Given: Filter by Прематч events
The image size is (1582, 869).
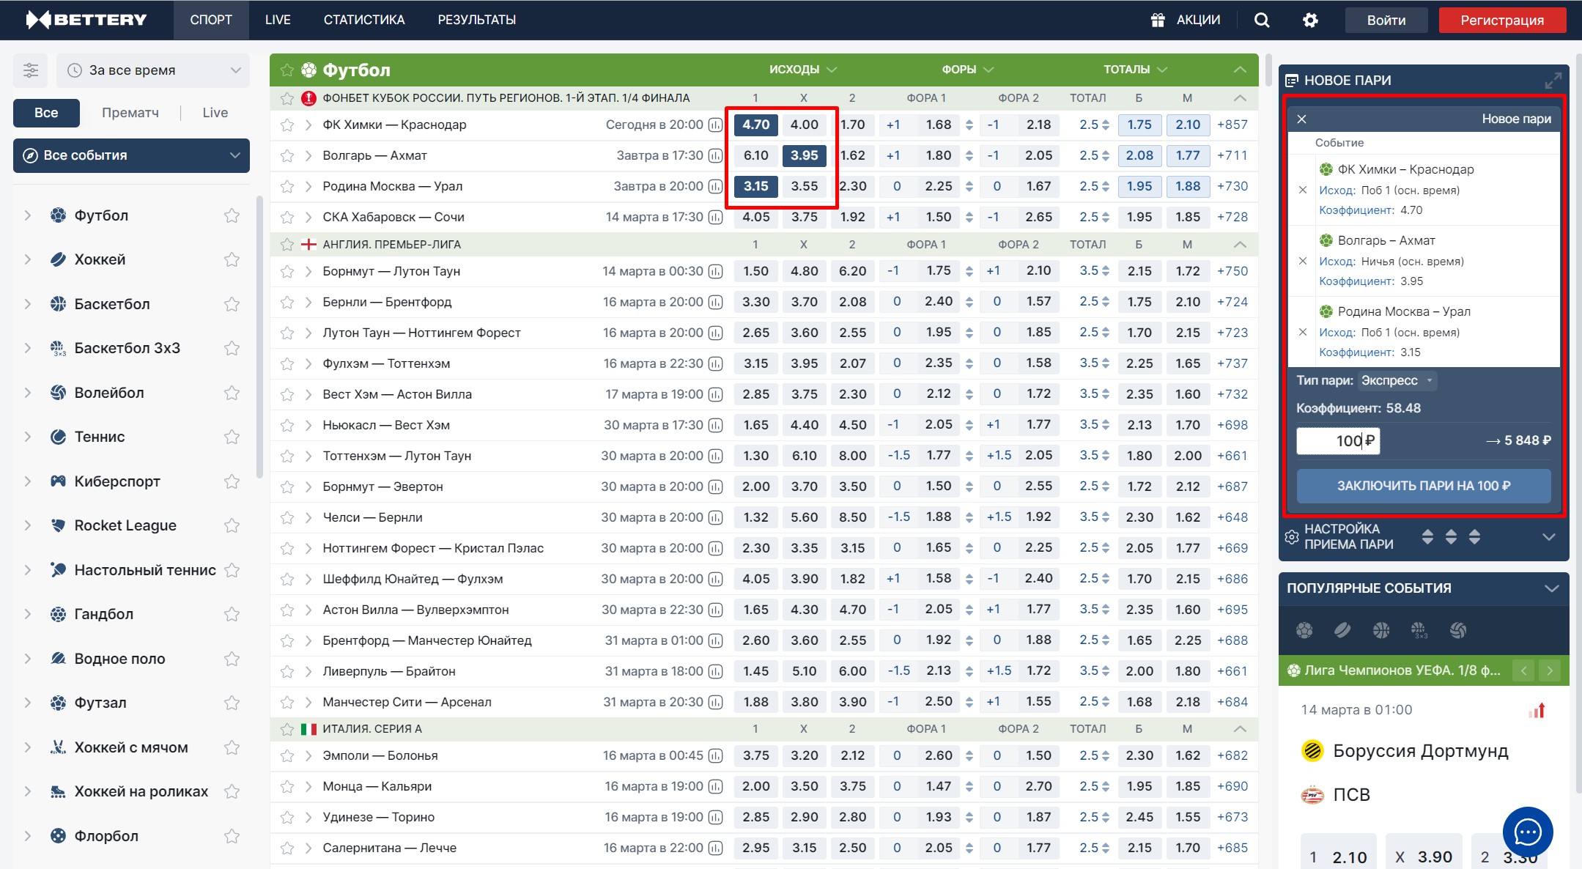Looking at the screenshot, I should pyautogui.click(x=130, y=113).
